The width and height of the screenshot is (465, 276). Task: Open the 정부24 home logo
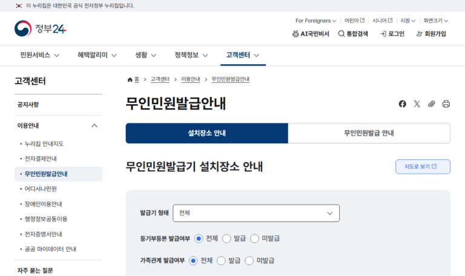(41, 28)
